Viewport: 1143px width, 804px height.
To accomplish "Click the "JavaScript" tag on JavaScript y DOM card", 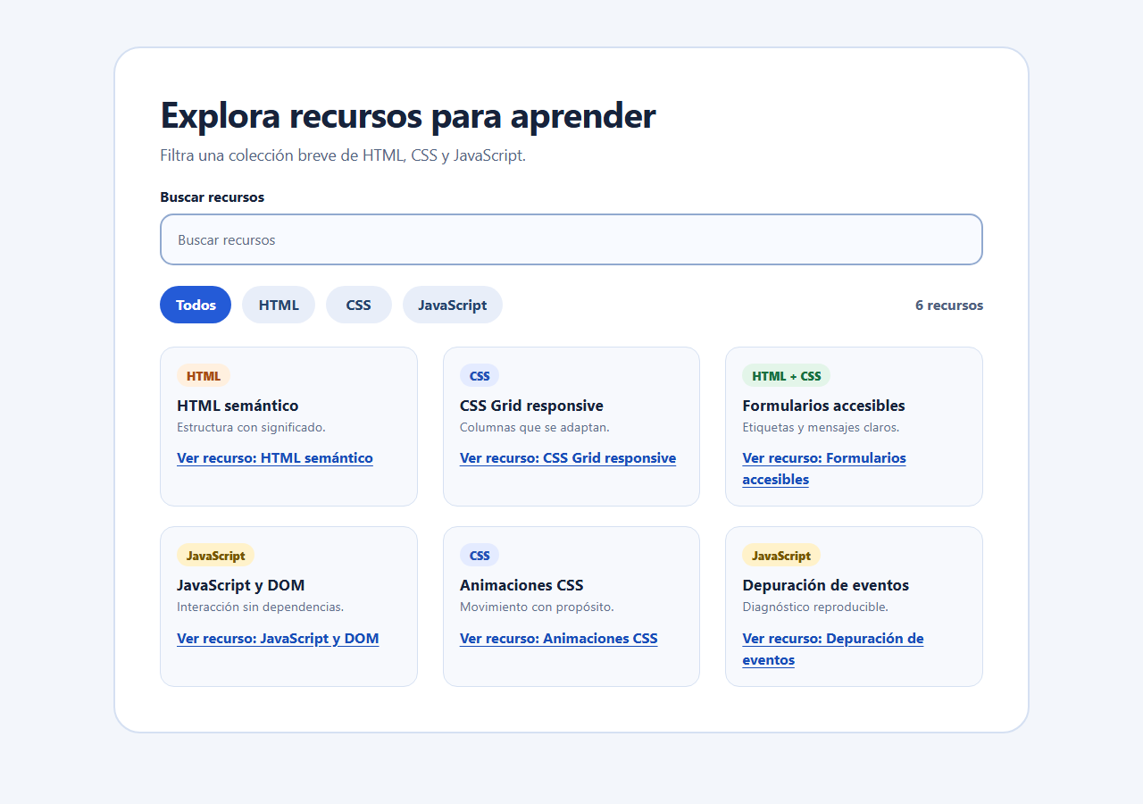I will tap(216, 556).
